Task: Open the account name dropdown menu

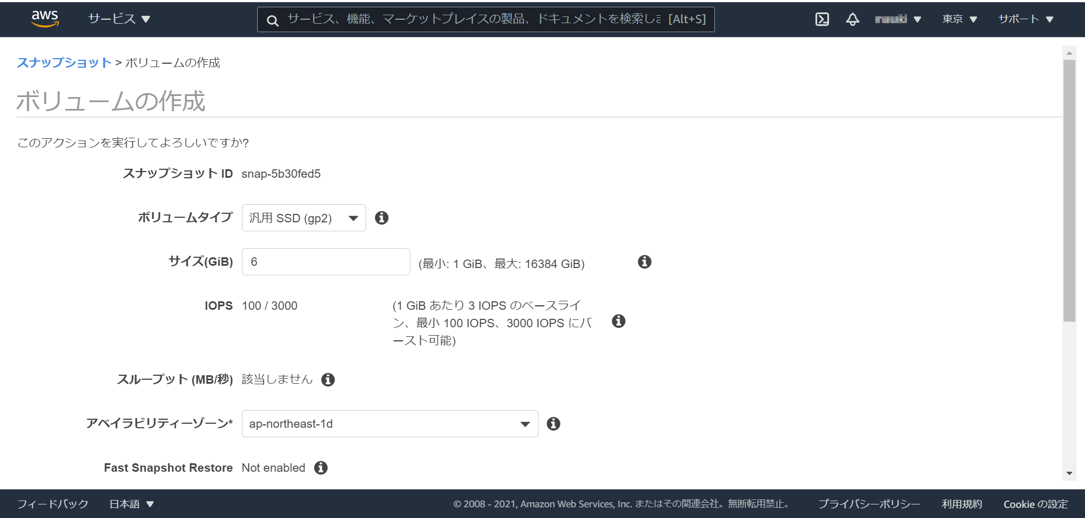Action: (898, 19)
